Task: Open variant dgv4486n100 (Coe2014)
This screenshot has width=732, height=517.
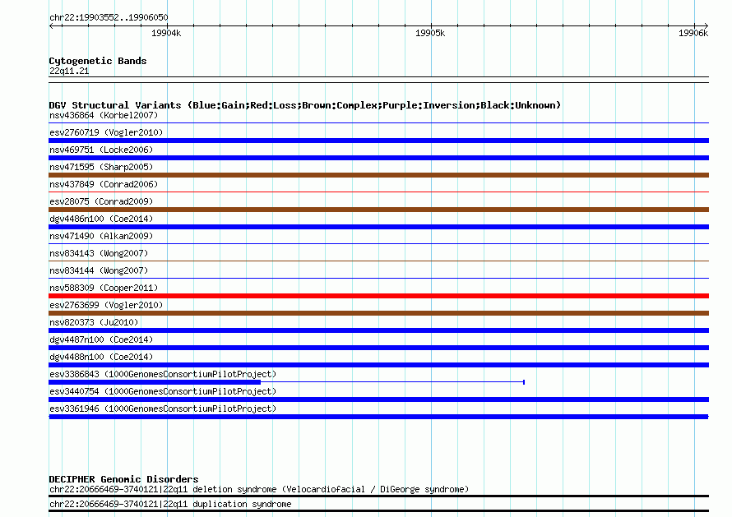Action: click(101, 219)
